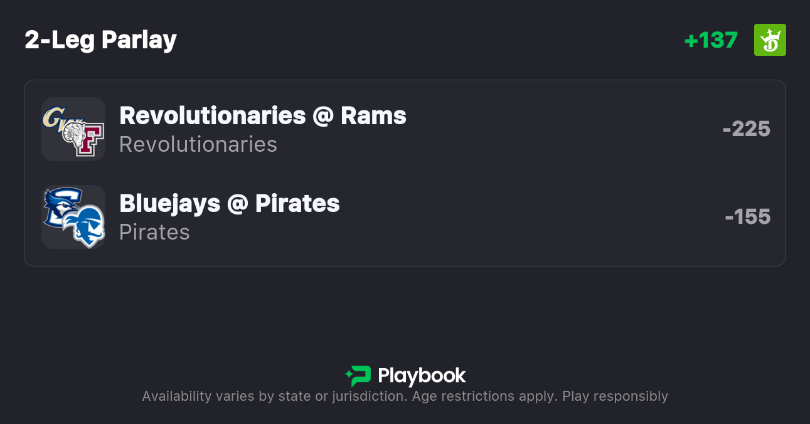Screen dimensions: 810x424
Task: Click the Creighton Bluejays team logo
Action: point(58,207)
